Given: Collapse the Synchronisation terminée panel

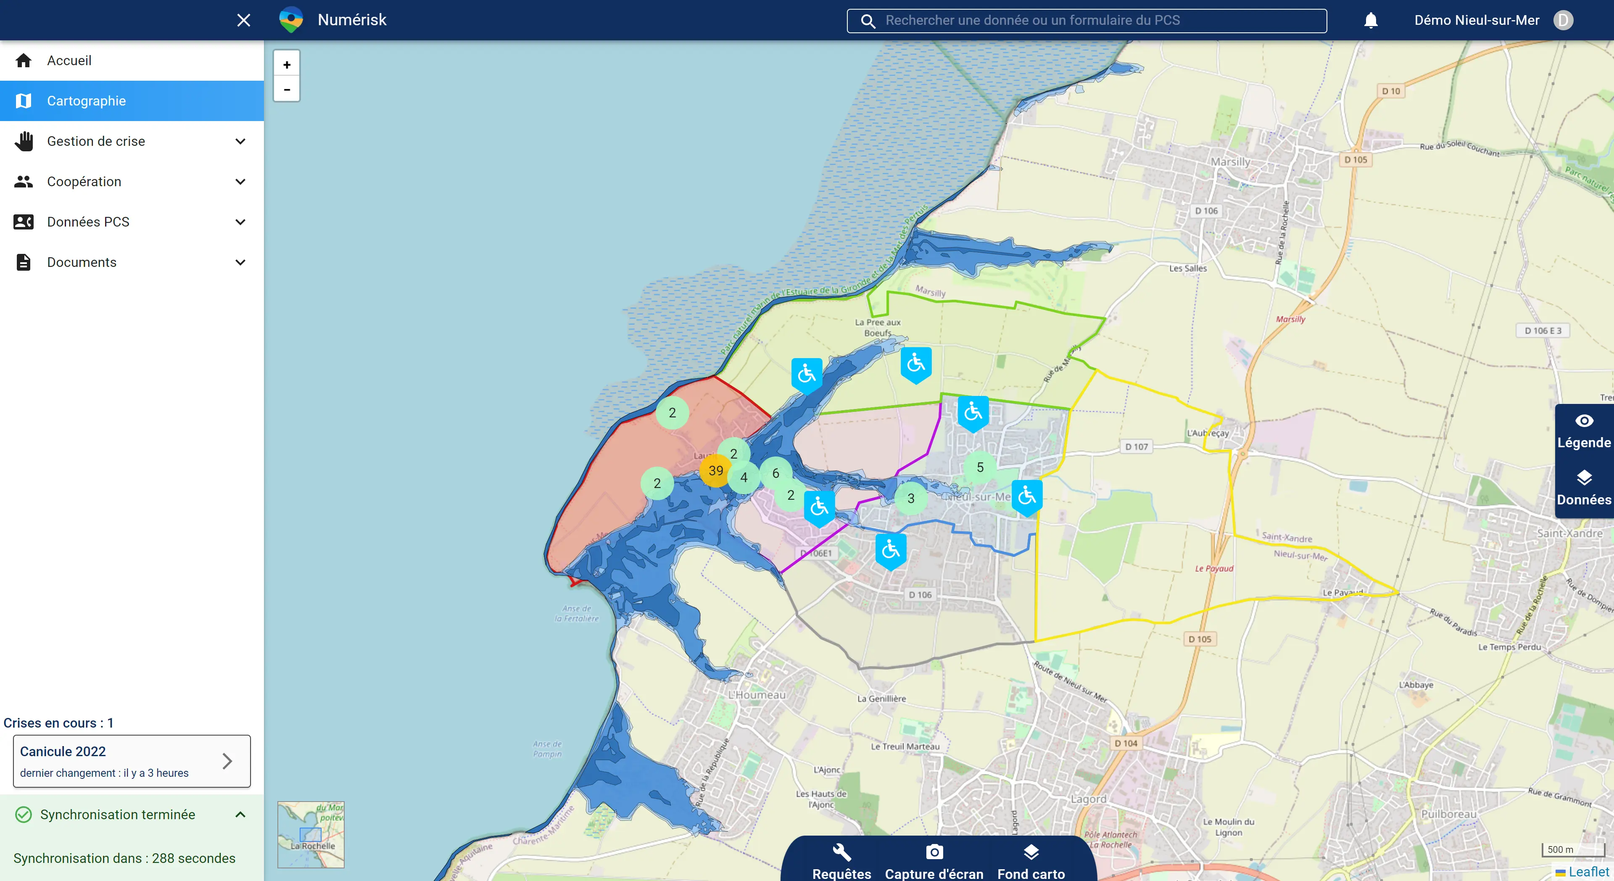Looking at the screenshot, I should (x=240, y=815).
